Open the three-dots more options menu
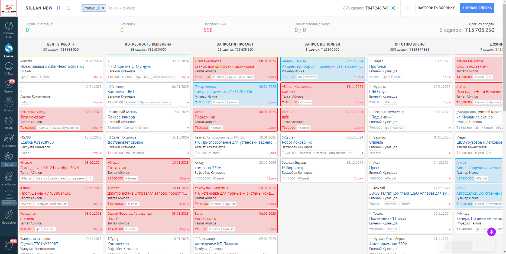 click(408, 8)
